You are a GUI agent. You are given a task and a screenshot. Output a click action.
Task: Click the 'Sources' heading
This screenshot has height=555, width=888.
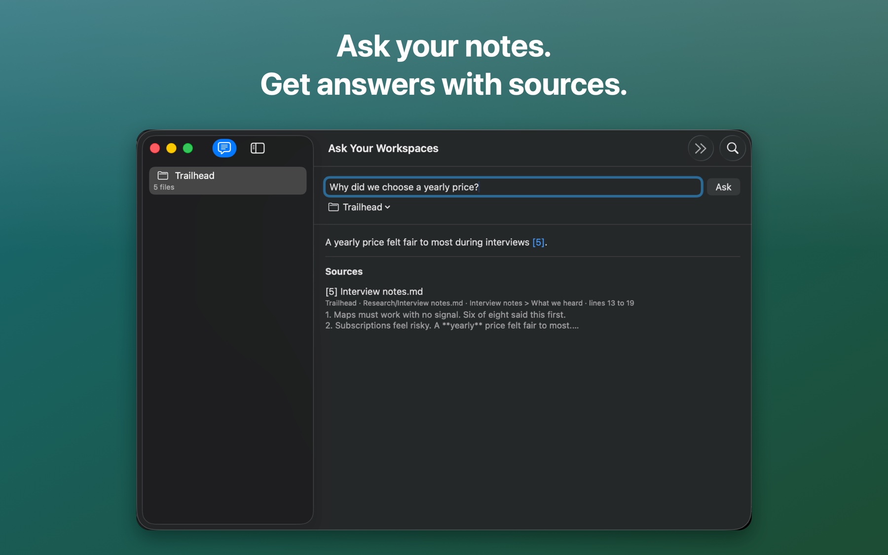(344, 271)
